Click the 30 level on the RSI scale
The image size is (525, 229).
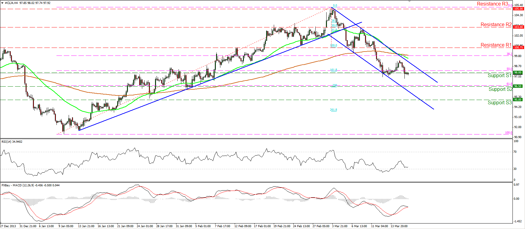515,169
